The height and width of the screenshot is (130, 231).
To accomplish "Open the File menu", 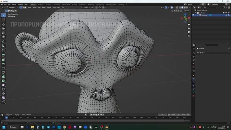I will [5, 4].
